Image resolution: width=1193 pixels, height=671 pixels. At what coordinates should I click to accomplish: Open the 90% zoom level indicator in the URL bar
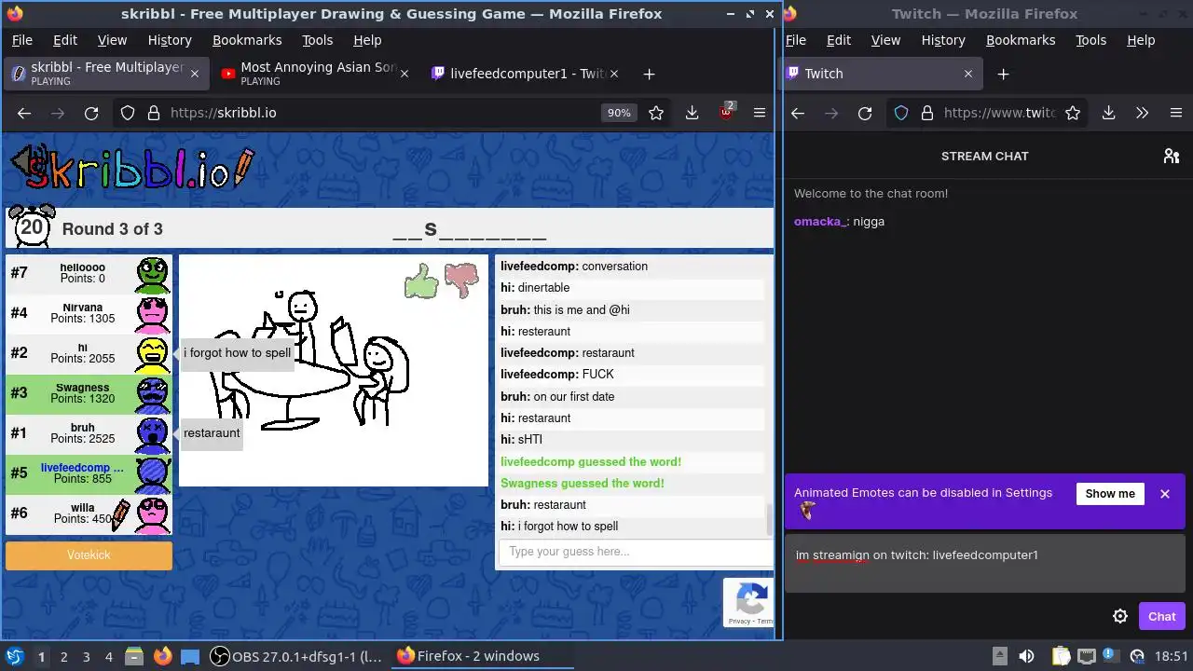619,113
